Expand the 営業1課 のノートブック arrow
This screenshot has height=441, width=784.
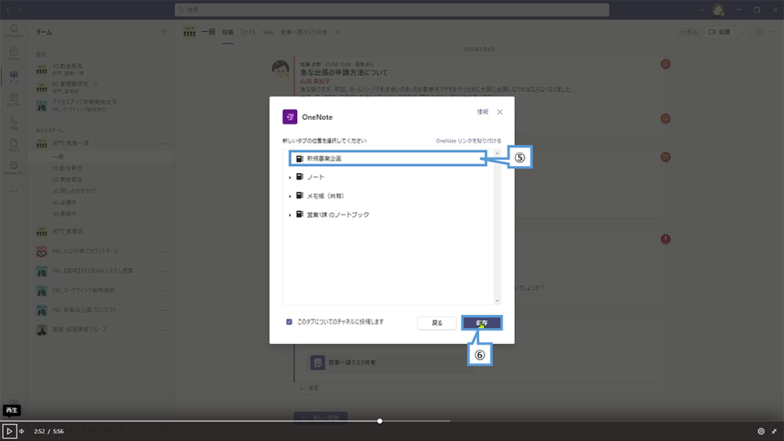point(290,215)
